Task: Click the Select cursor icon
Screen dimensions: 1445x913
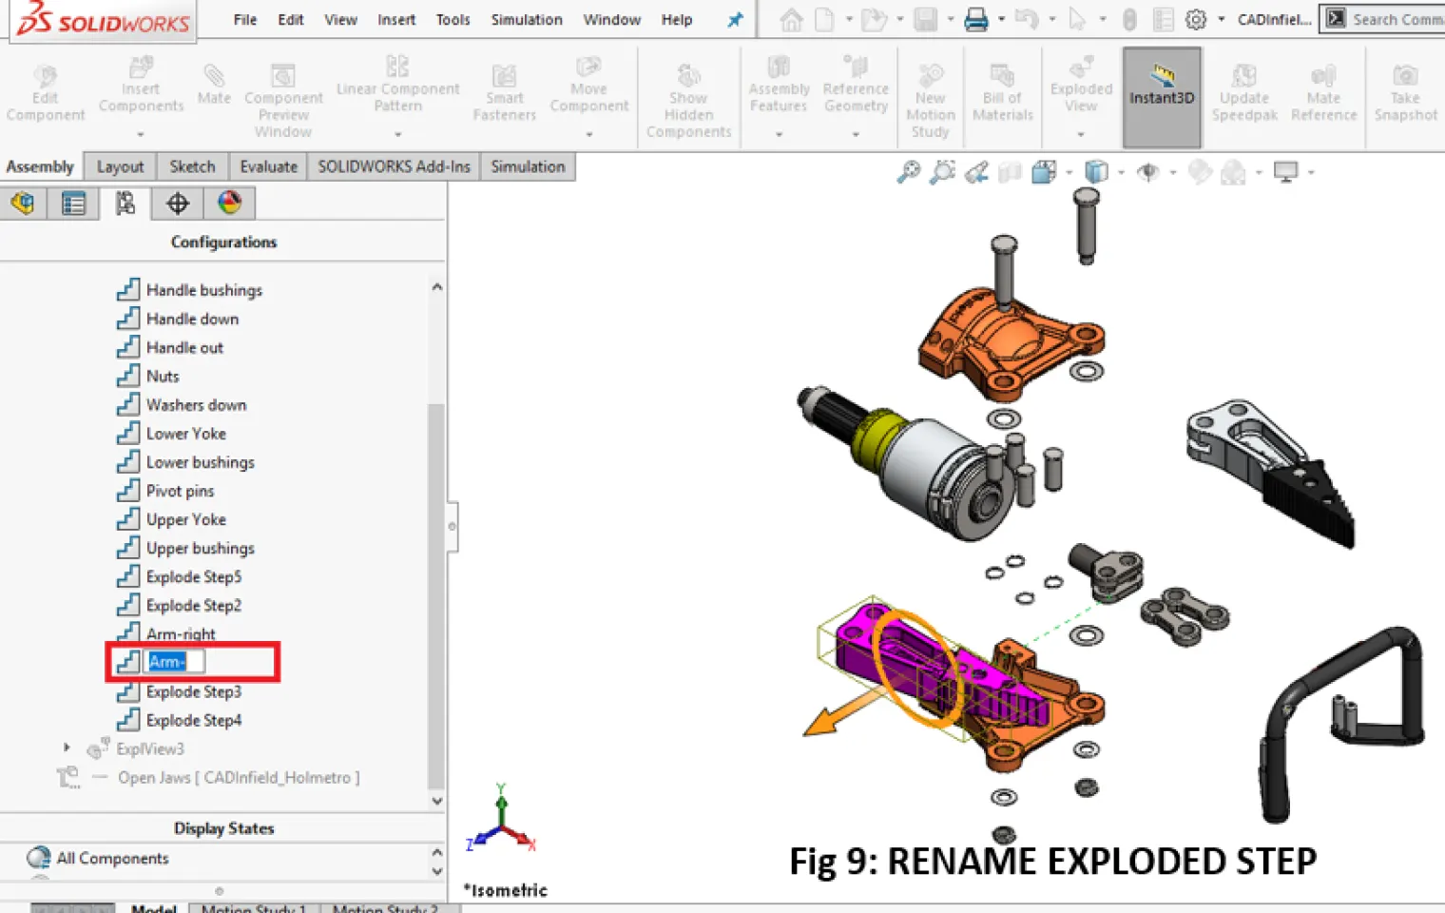Action: click(1077, 19)
